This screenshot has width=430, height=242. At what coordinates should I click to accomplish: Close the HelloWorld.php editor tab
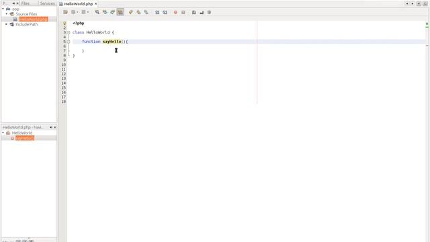tap(95, 4)
